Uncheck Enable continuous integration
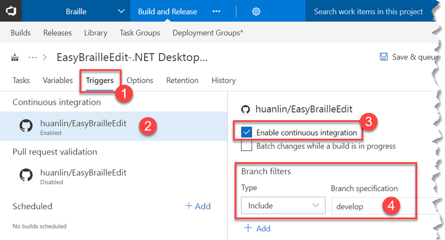Image resolution: width=445 pixels, height=240 pixels. pyautogui.click(x=247, y=133)
